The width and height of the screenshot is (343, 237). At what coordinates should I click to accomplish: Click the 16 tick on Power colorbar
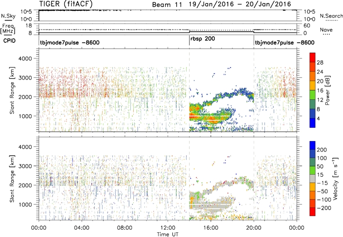(320, 91)
